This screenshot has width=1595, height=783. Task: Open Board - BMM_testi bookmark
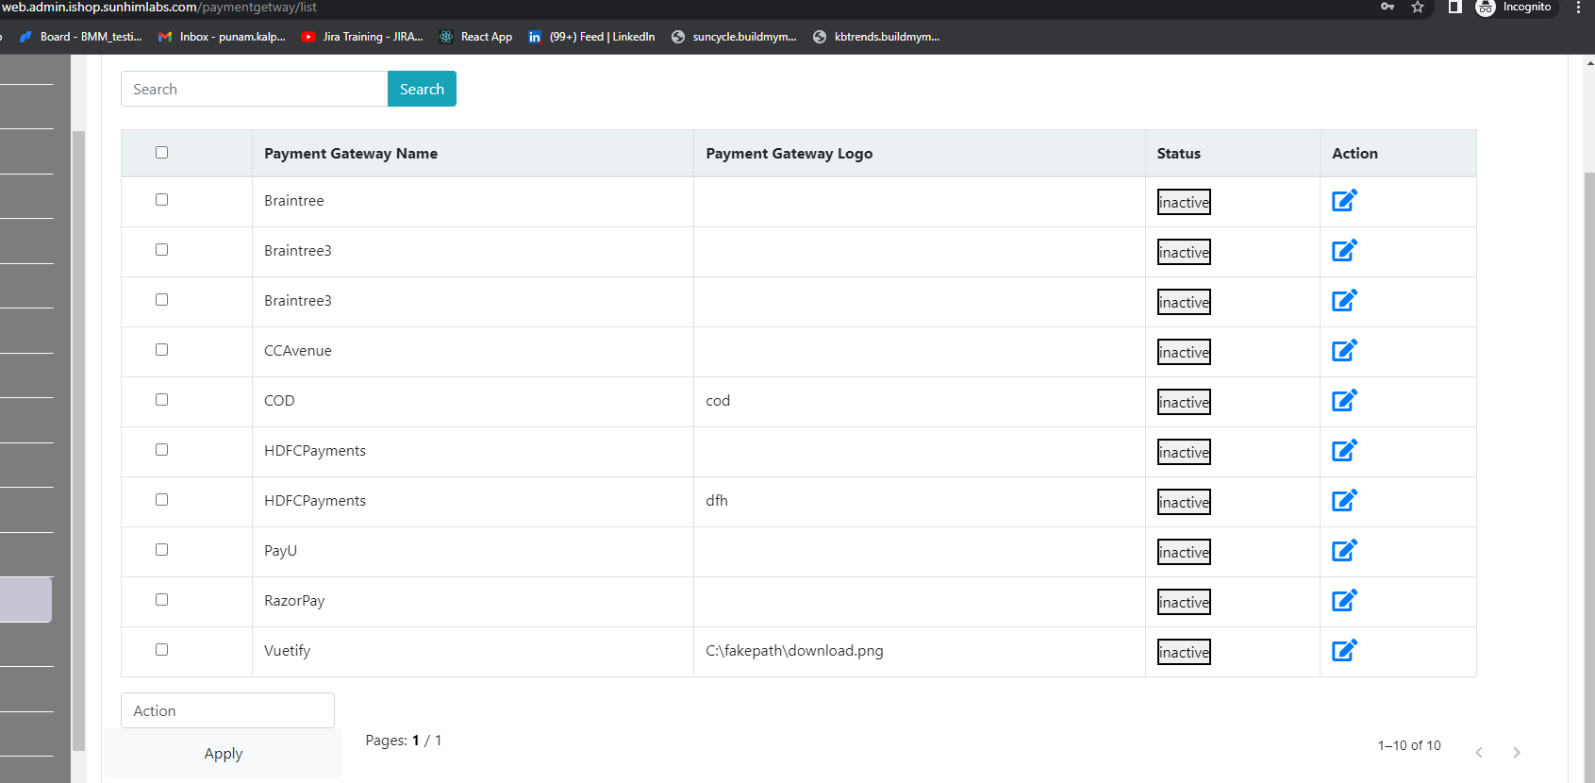(x=80, y=37)
